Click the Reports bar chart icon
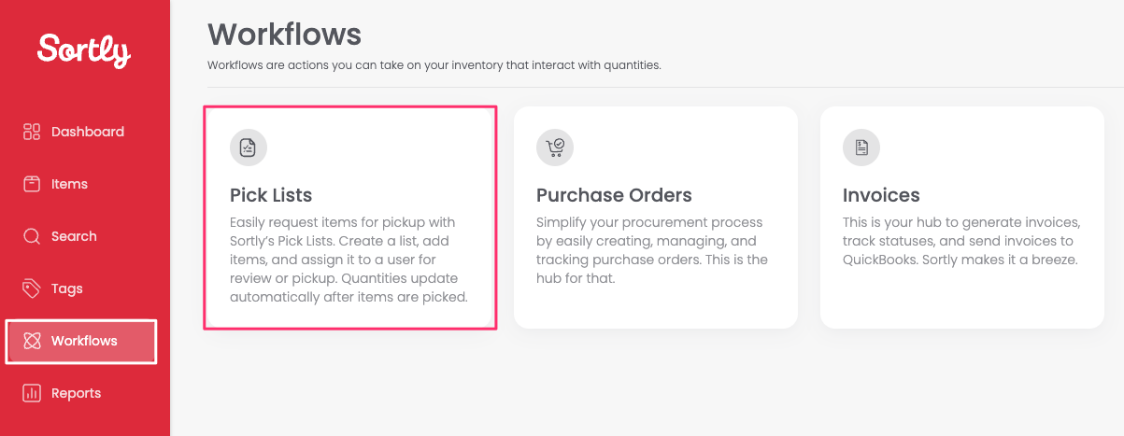 (x=32, y=393)
